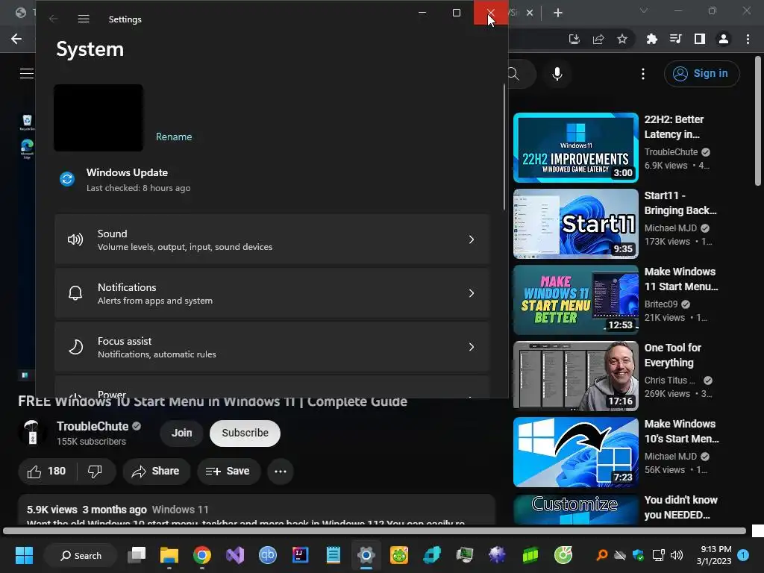Go back in the Chrome browser
The height and width of the screenshot is (573, 764).
coord(16,39)
